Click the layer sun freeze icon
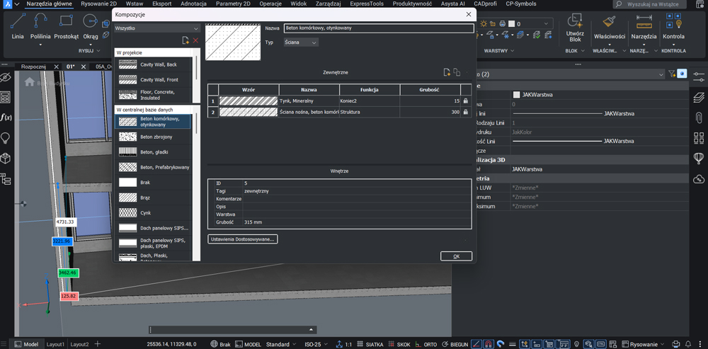The image size is (708, 349). [x=484, y=24]
